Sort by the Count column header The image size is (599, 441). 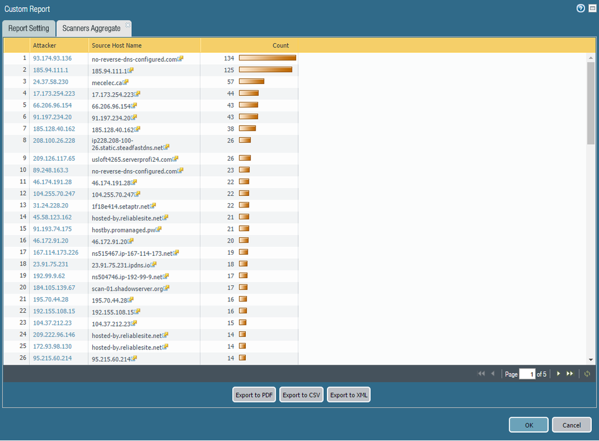pos(281,46)
